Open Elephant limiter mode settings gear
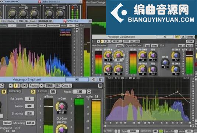Image resolution: width=197 pixels, height=133 pixels. click(89, 92)
